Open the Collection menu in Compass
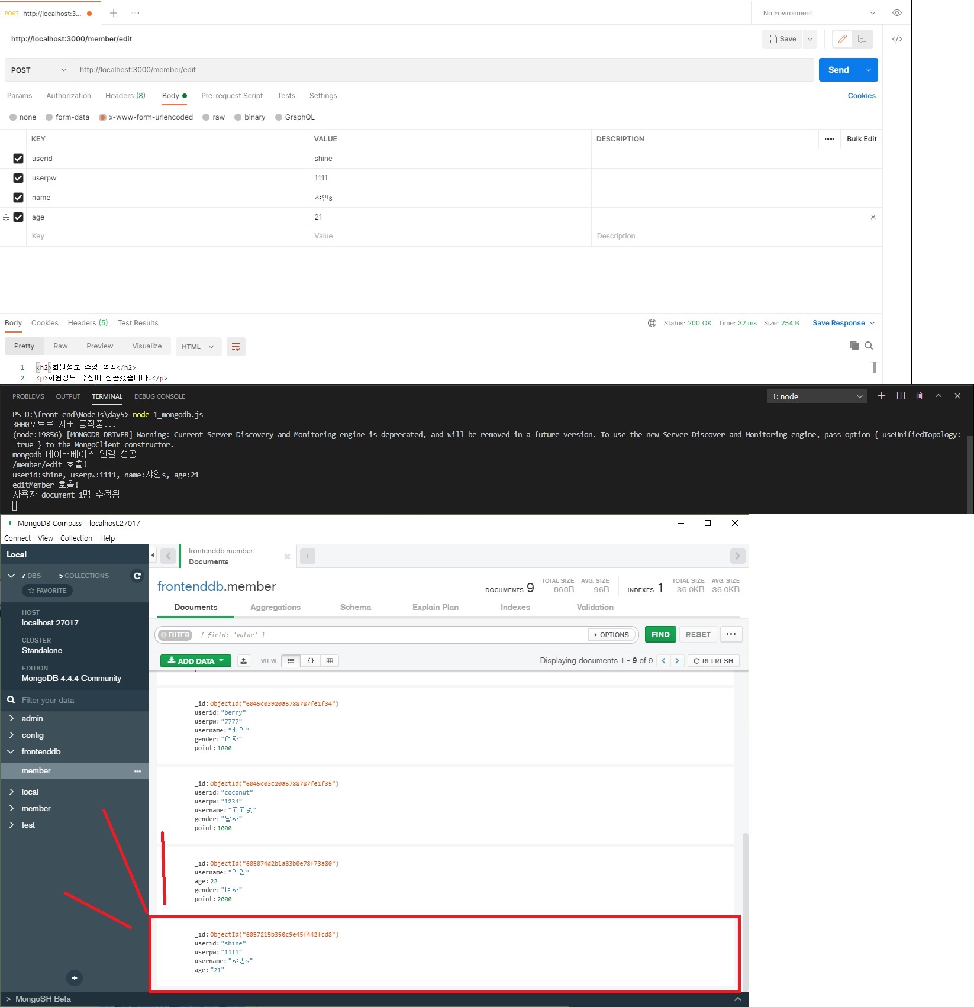 [76, 538]
